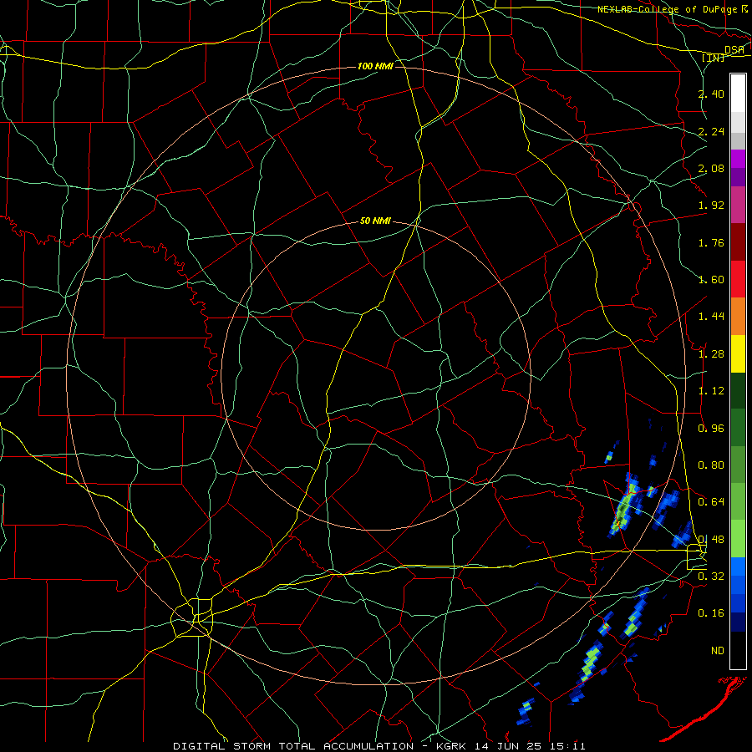Click the 2.08 legend value
Image resolution: width=752 pixels, height=752 pixels.
711,168
